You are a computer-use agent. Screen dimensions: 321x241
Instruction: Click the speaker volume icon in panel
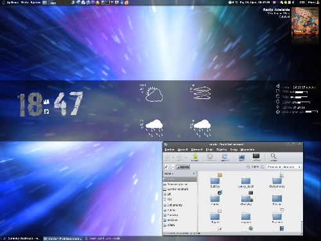293,3
